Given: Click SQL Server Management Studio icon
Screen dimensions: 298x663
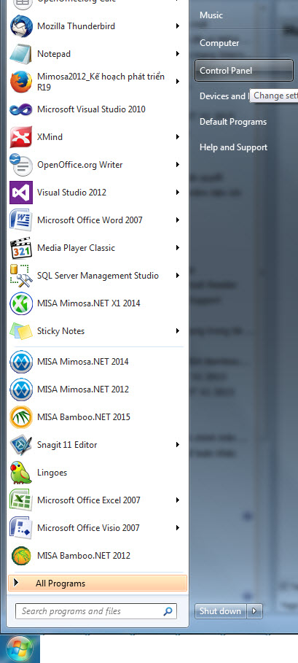Looking at the screenshot, I should [20, 276].
